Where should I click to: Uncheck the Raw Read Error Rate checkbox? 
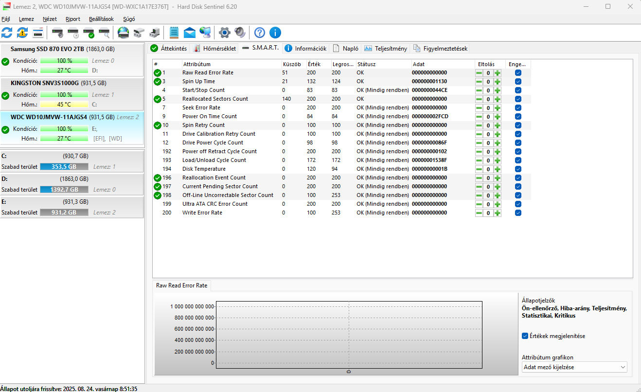[518, 72]
